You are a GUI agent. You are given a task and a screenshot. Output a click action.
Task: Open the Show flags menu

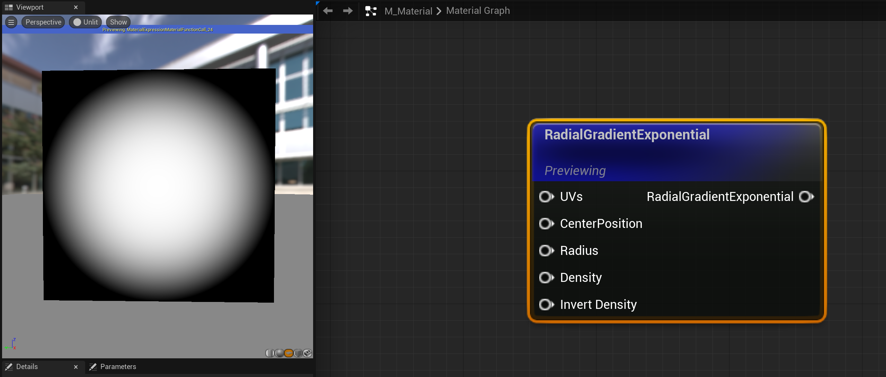click(x=118, y=22)
